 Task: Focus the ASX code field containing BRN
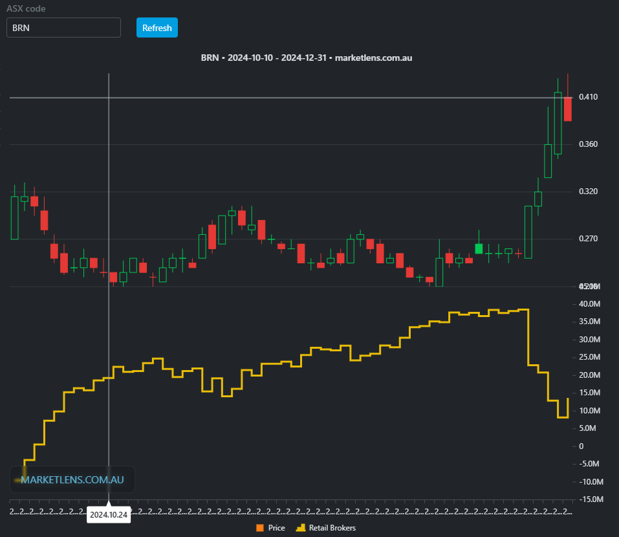click(63, 28)
